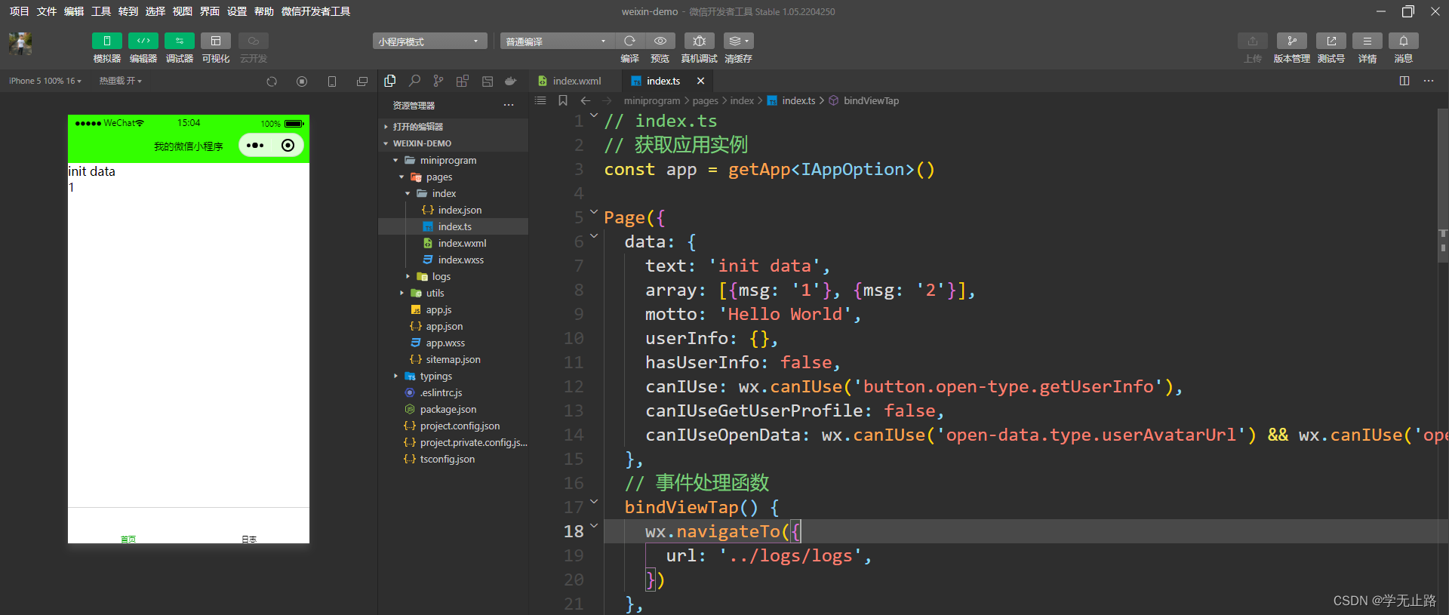Expand the typings folder

coord(453,376)
